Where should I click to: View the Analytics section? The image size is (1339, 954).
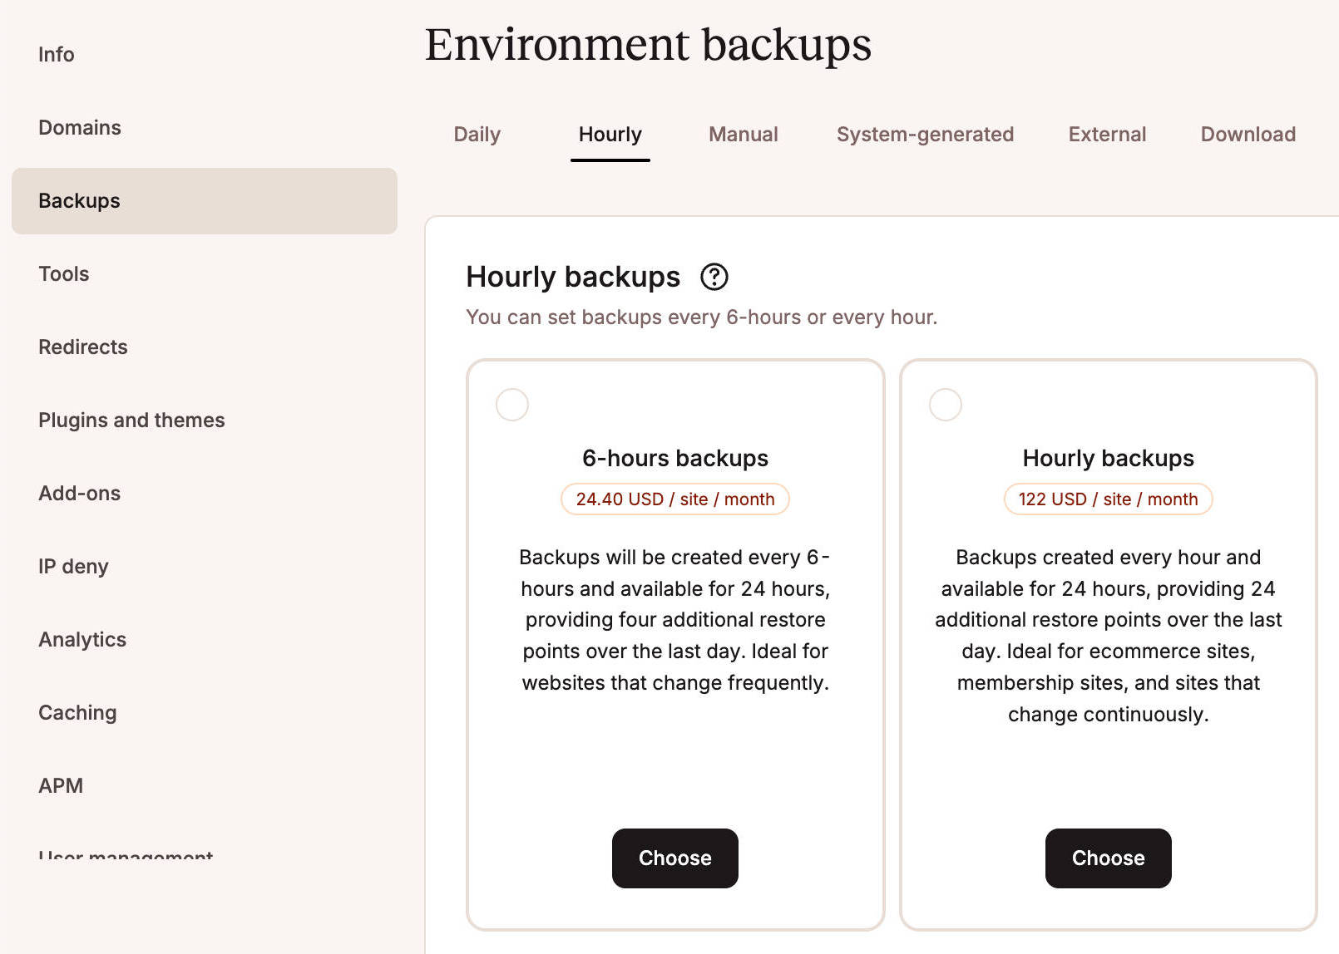[82, 639]
